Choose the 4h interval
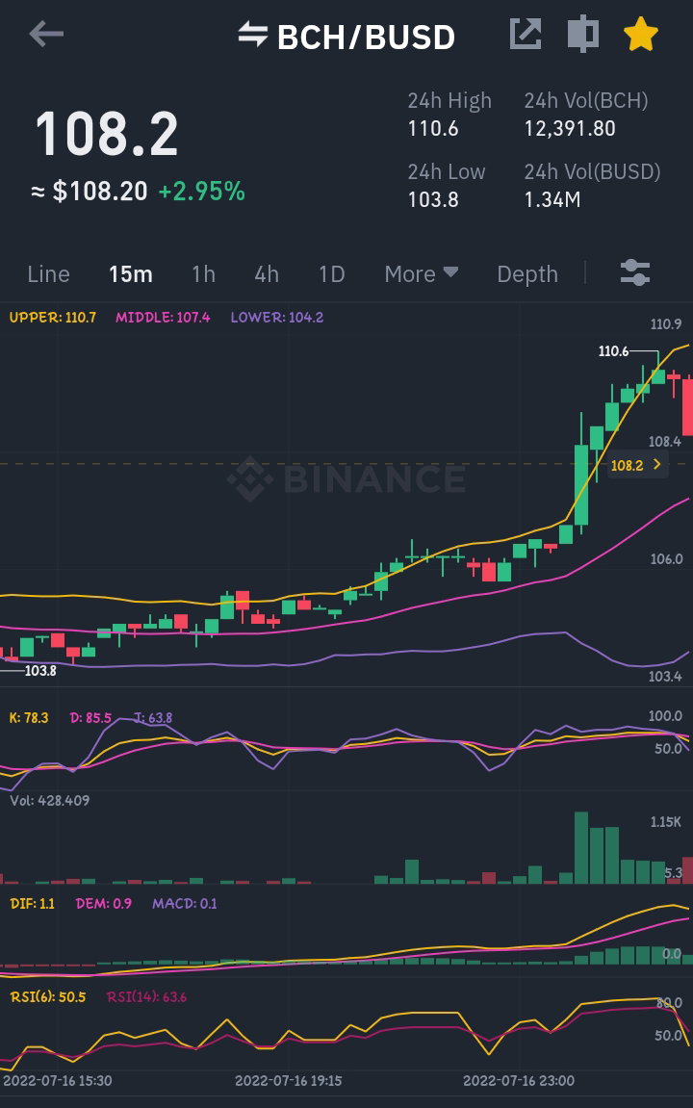 (267, 273)
